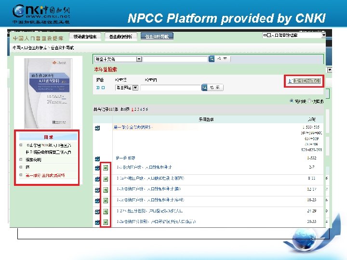Select the 简洁版 radio button
Viewport: 347px width, 260px height.
coord(292,101)
